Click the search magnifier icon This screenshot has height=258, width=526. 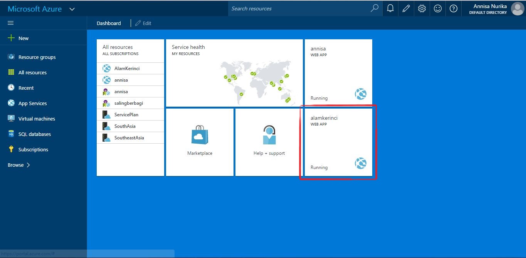point(374,8)
